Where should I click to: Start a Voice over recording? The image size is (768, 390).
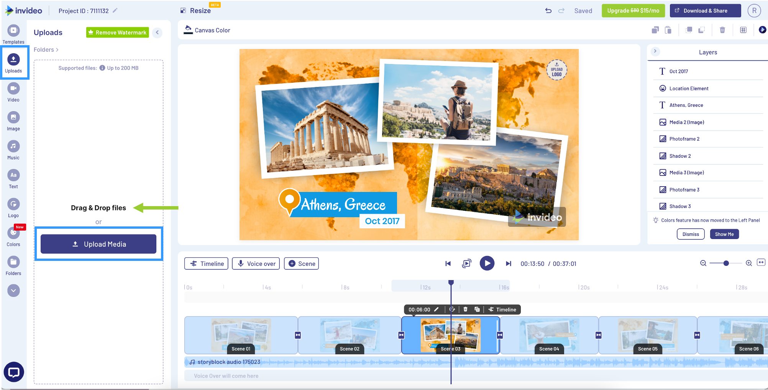tap(256, 263)
